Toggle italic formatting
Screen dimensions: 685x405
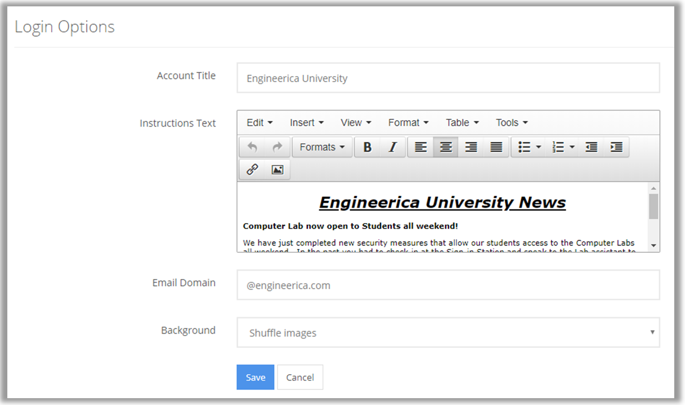point(393,147)
